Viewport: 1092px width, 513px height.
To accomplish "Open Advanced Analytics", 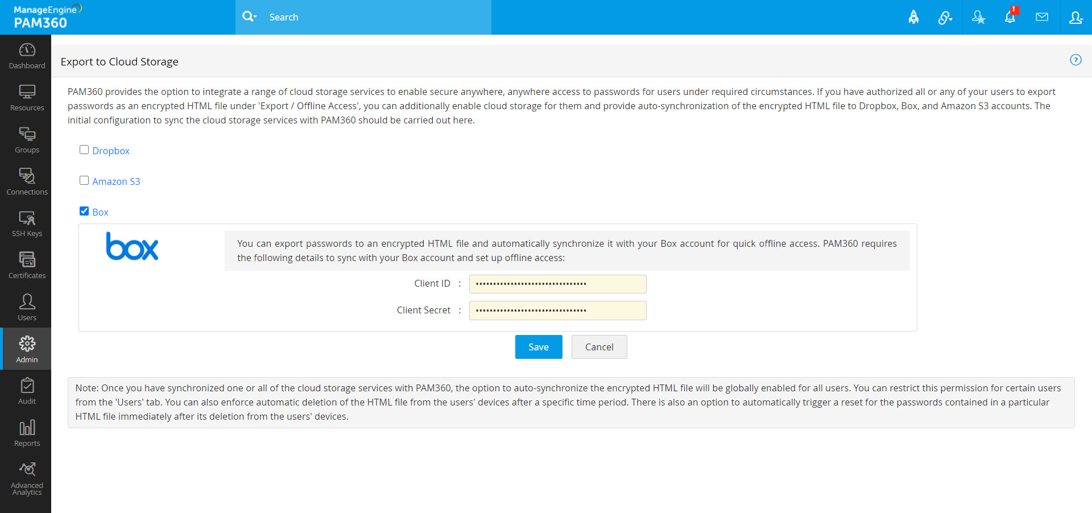I will tap(27, 478).
